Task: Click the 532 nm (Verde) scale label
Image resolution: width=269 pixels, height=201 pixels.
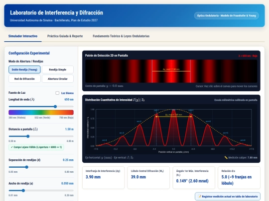Action: [42, 118]
